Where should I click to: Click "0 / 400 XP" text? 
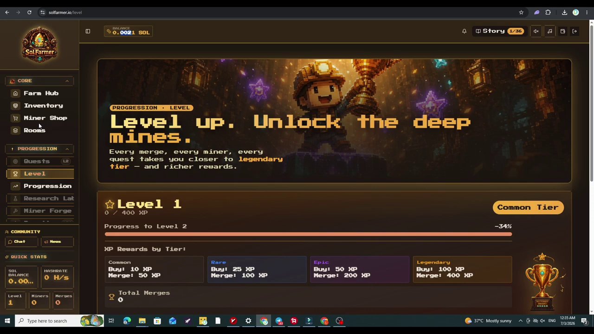pos(126,213)
